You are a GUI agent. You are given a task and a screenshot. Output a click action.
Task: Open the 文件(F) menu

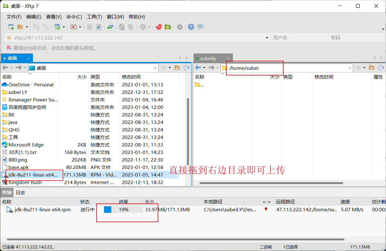coord(14,17)
